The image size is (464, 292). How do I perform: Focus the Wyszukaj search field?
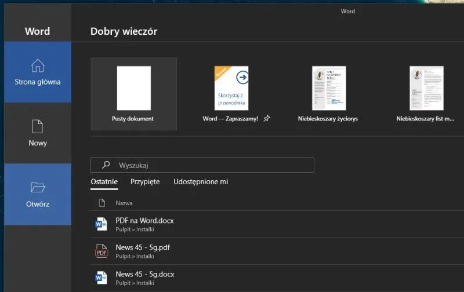202,165
